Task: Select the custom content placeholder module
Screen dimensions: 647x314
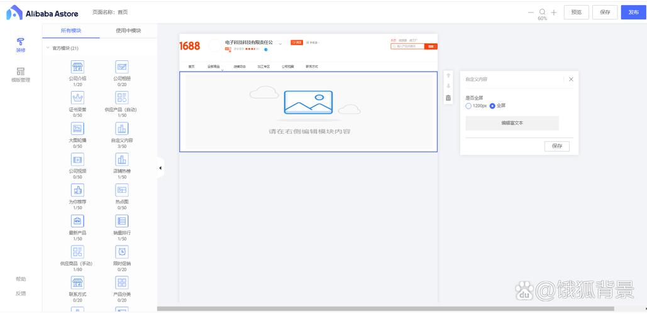Action: [x=308, y=112]
